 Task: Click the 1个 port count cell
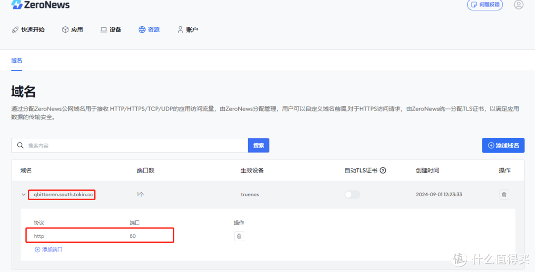(x=140, y=195)
